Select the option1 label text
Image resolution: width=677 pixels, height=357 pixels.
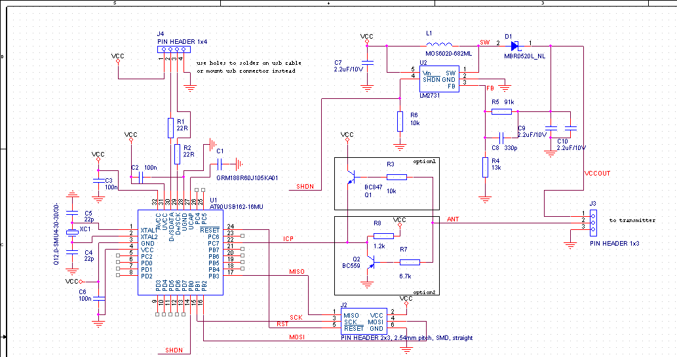[x=424, y=161]
